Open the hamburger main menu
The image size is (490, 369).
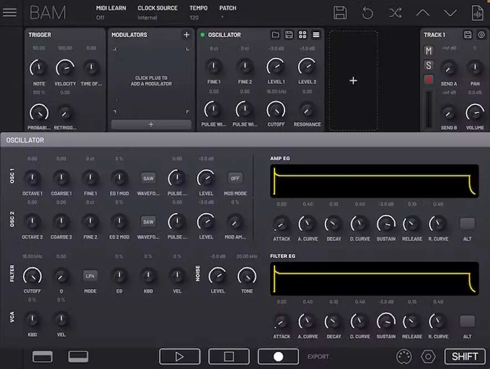(9, 13)
